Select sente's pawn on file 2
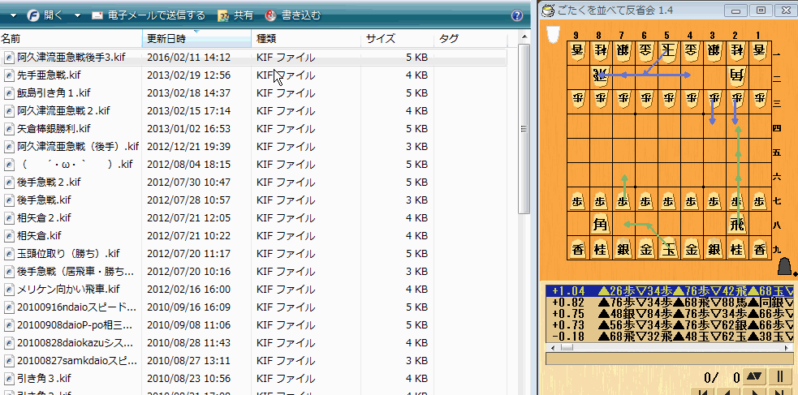798x395 pixels. pyautogui.click(x=737, y=200)
